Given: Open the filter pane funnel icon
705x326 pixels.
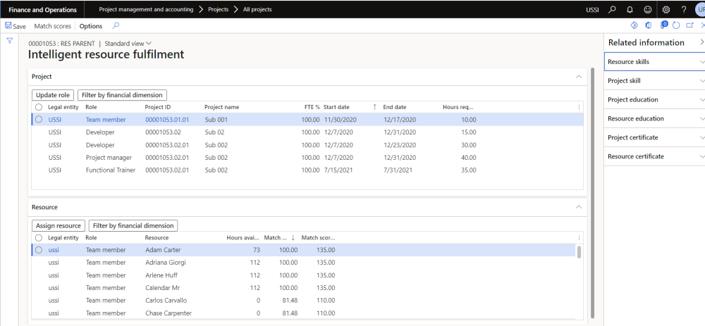Looking at the screenshot, I should [x=10, y=41].
